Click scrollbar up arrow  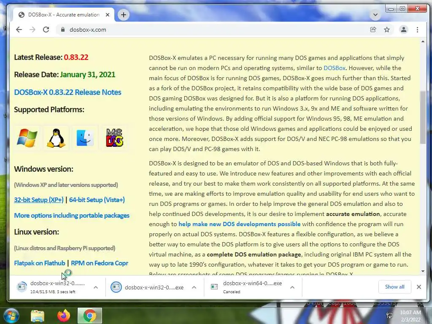coord(423,42)
